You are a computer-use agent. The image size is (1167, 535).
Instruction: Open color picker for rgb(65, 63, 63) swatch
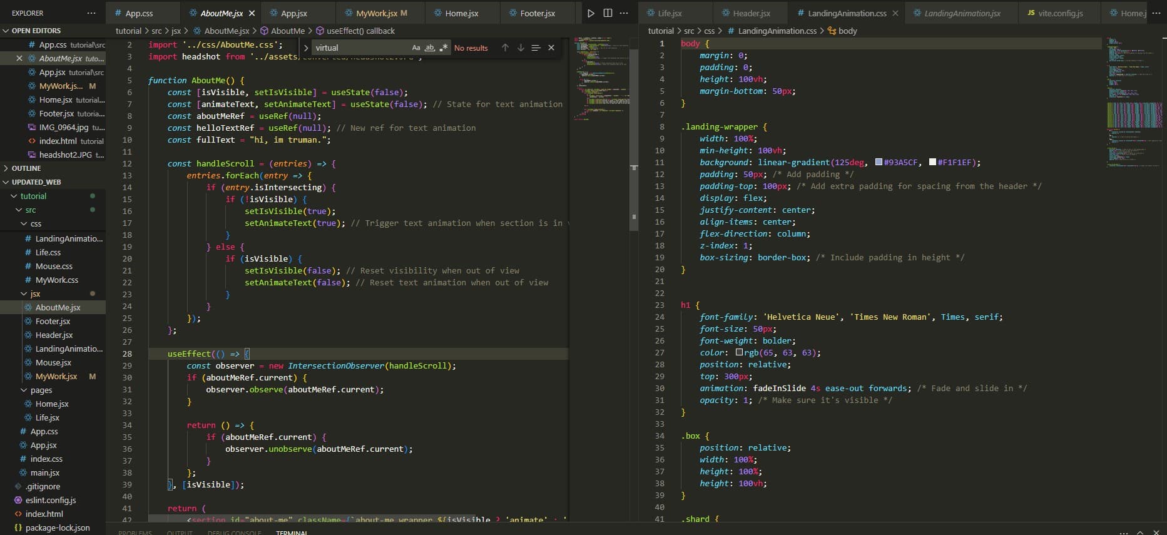click(x=739, y=352)
